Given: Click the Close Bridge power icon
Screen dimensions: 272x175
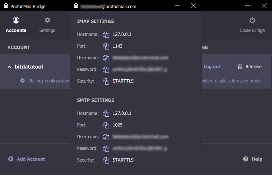Looking at the screenshot, I should (252, 20).
